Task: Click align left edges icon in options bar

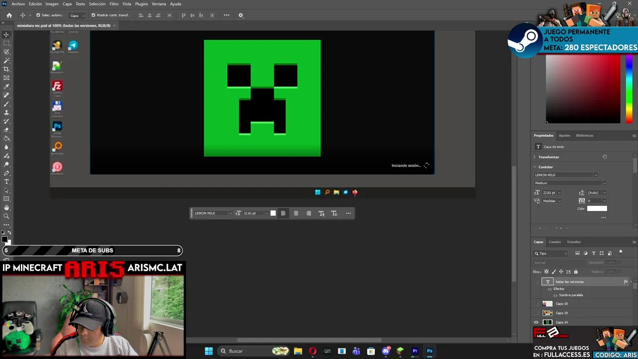Action: pos(141,15)
